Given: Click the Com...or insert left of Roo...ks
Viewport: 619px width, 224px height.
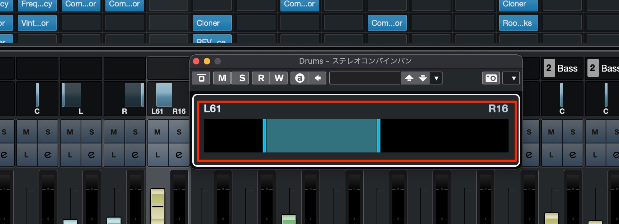Looking at the screenshot, I should [x=387, y=23].
